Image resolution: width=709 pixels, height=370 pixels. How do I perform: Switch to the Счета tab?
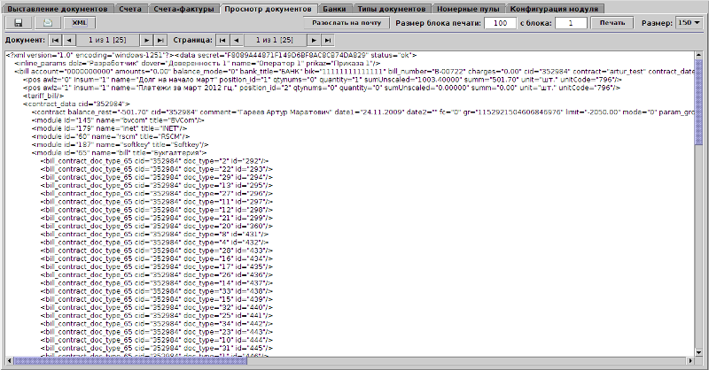130,8
